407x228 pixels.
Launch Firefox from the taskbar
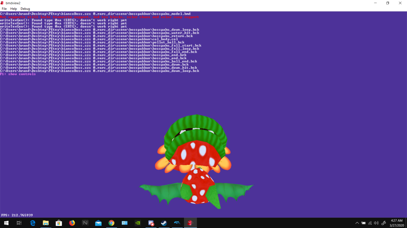[72, 223]
